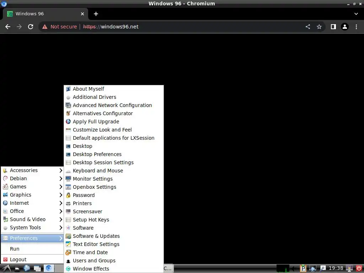
Task: Go back to the previous page
Action: tap(8, 27)
